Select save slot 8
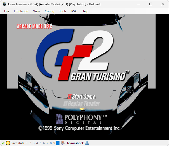Screen dimensions: 169x146 coord(51,143)
